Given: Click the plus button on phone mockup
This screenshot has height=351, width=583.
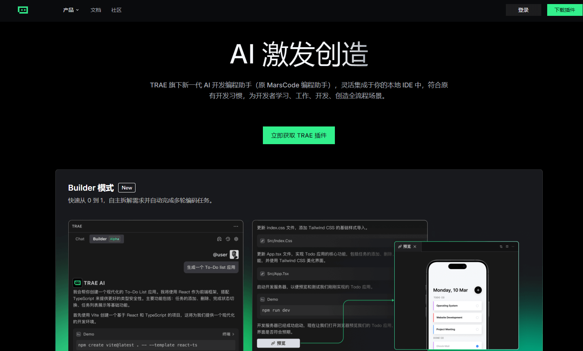Looking at the screenshot, I should tap(478, 290).
